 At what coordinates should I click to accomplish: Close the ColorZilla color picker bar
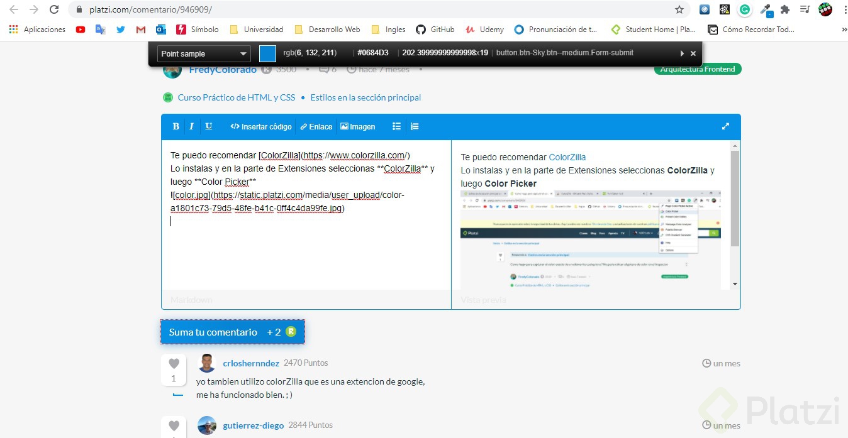(x=693, y=53)
